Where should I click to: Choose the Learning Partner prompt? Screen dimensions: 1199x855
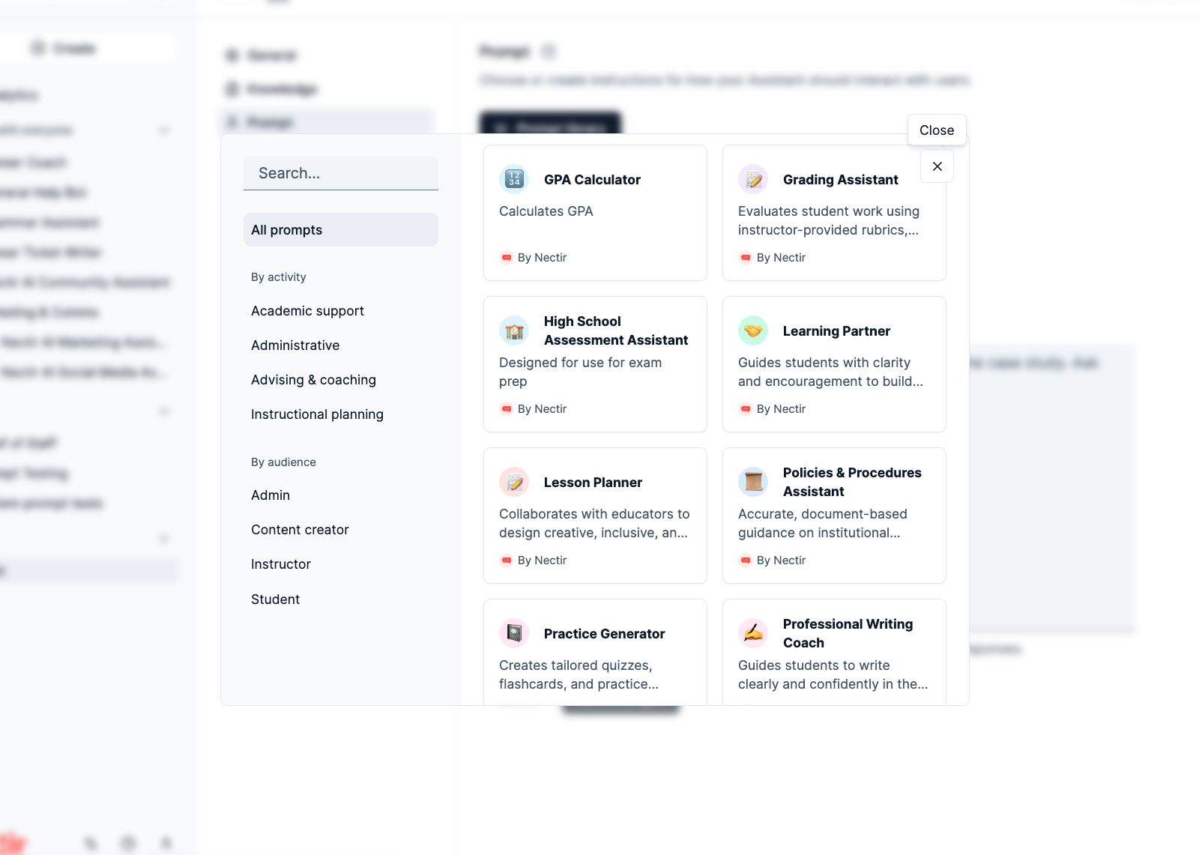point(834,364)
